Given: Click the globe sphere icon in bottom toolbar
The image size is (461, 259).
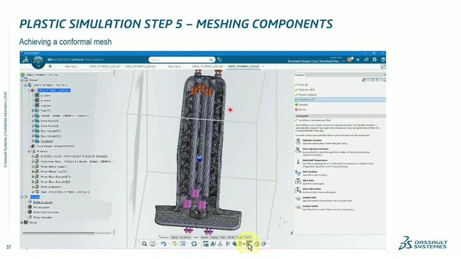Looking at the screenshot, I should tap(264, 244).
